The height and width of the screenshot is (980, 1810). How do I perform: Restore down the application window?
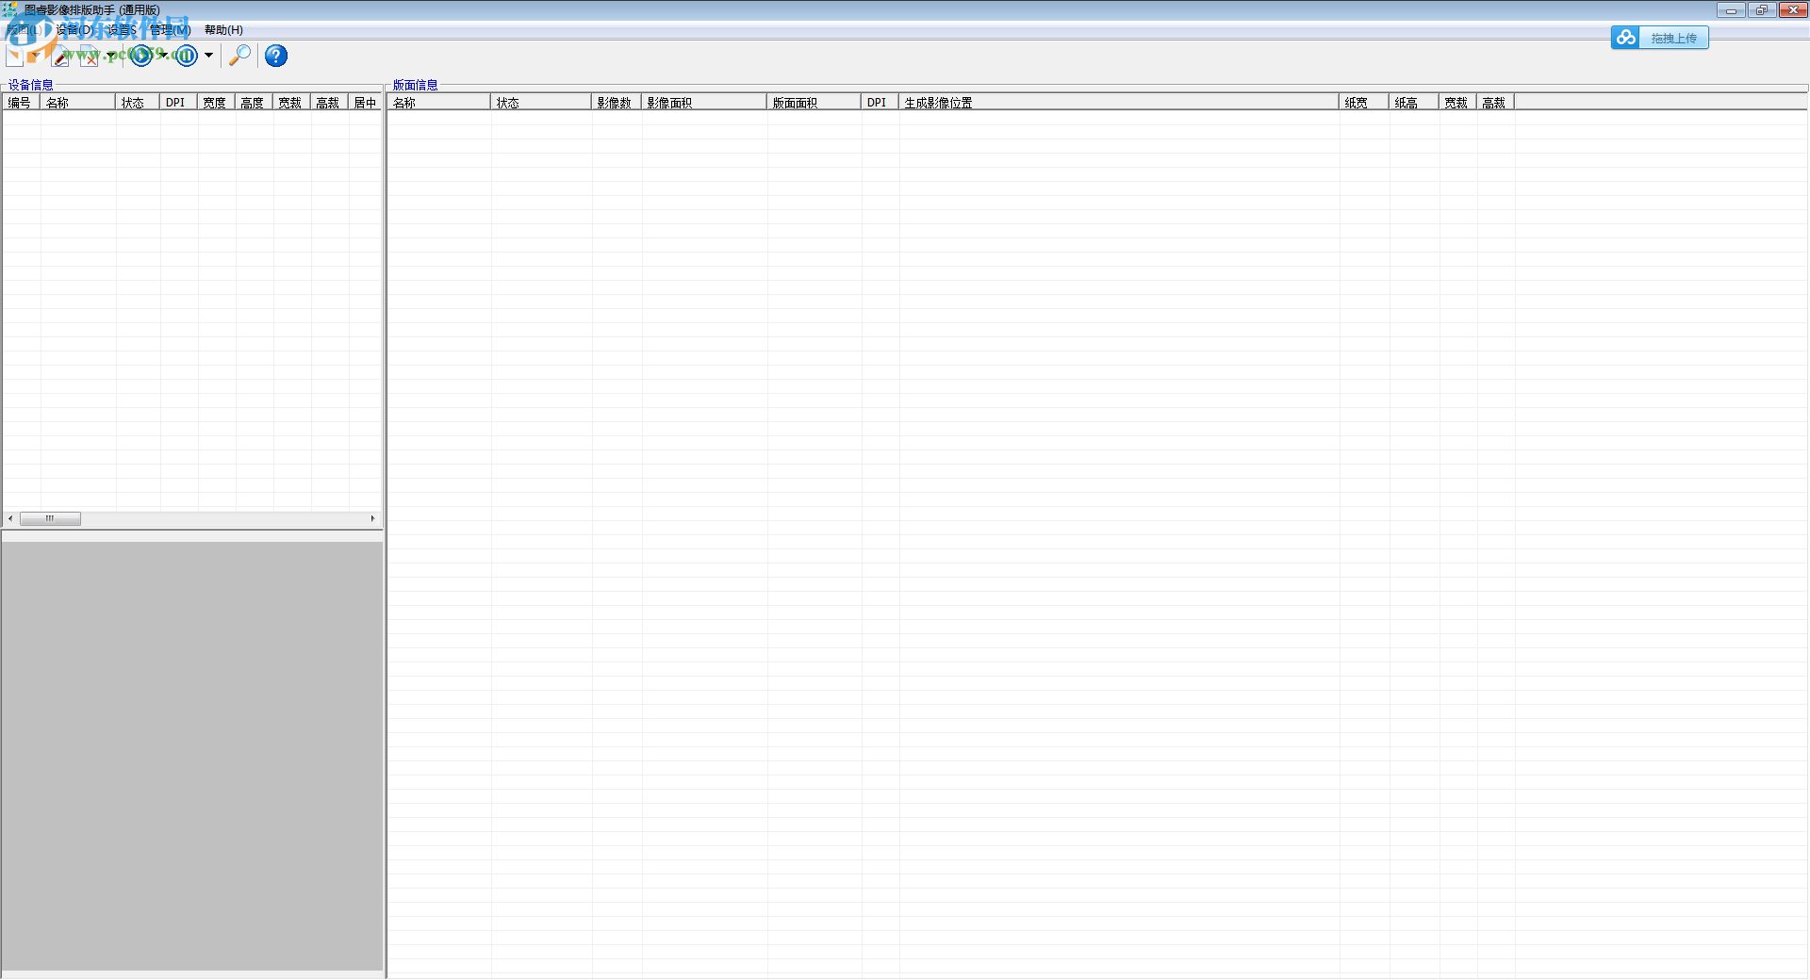point(1762,10)
